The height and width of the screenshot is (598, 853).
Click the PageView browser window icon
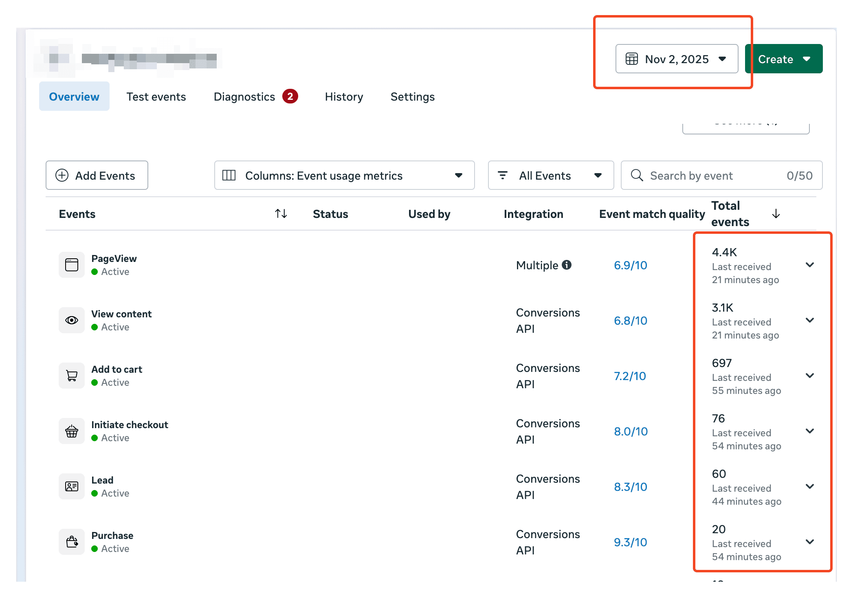coord(72,265)
